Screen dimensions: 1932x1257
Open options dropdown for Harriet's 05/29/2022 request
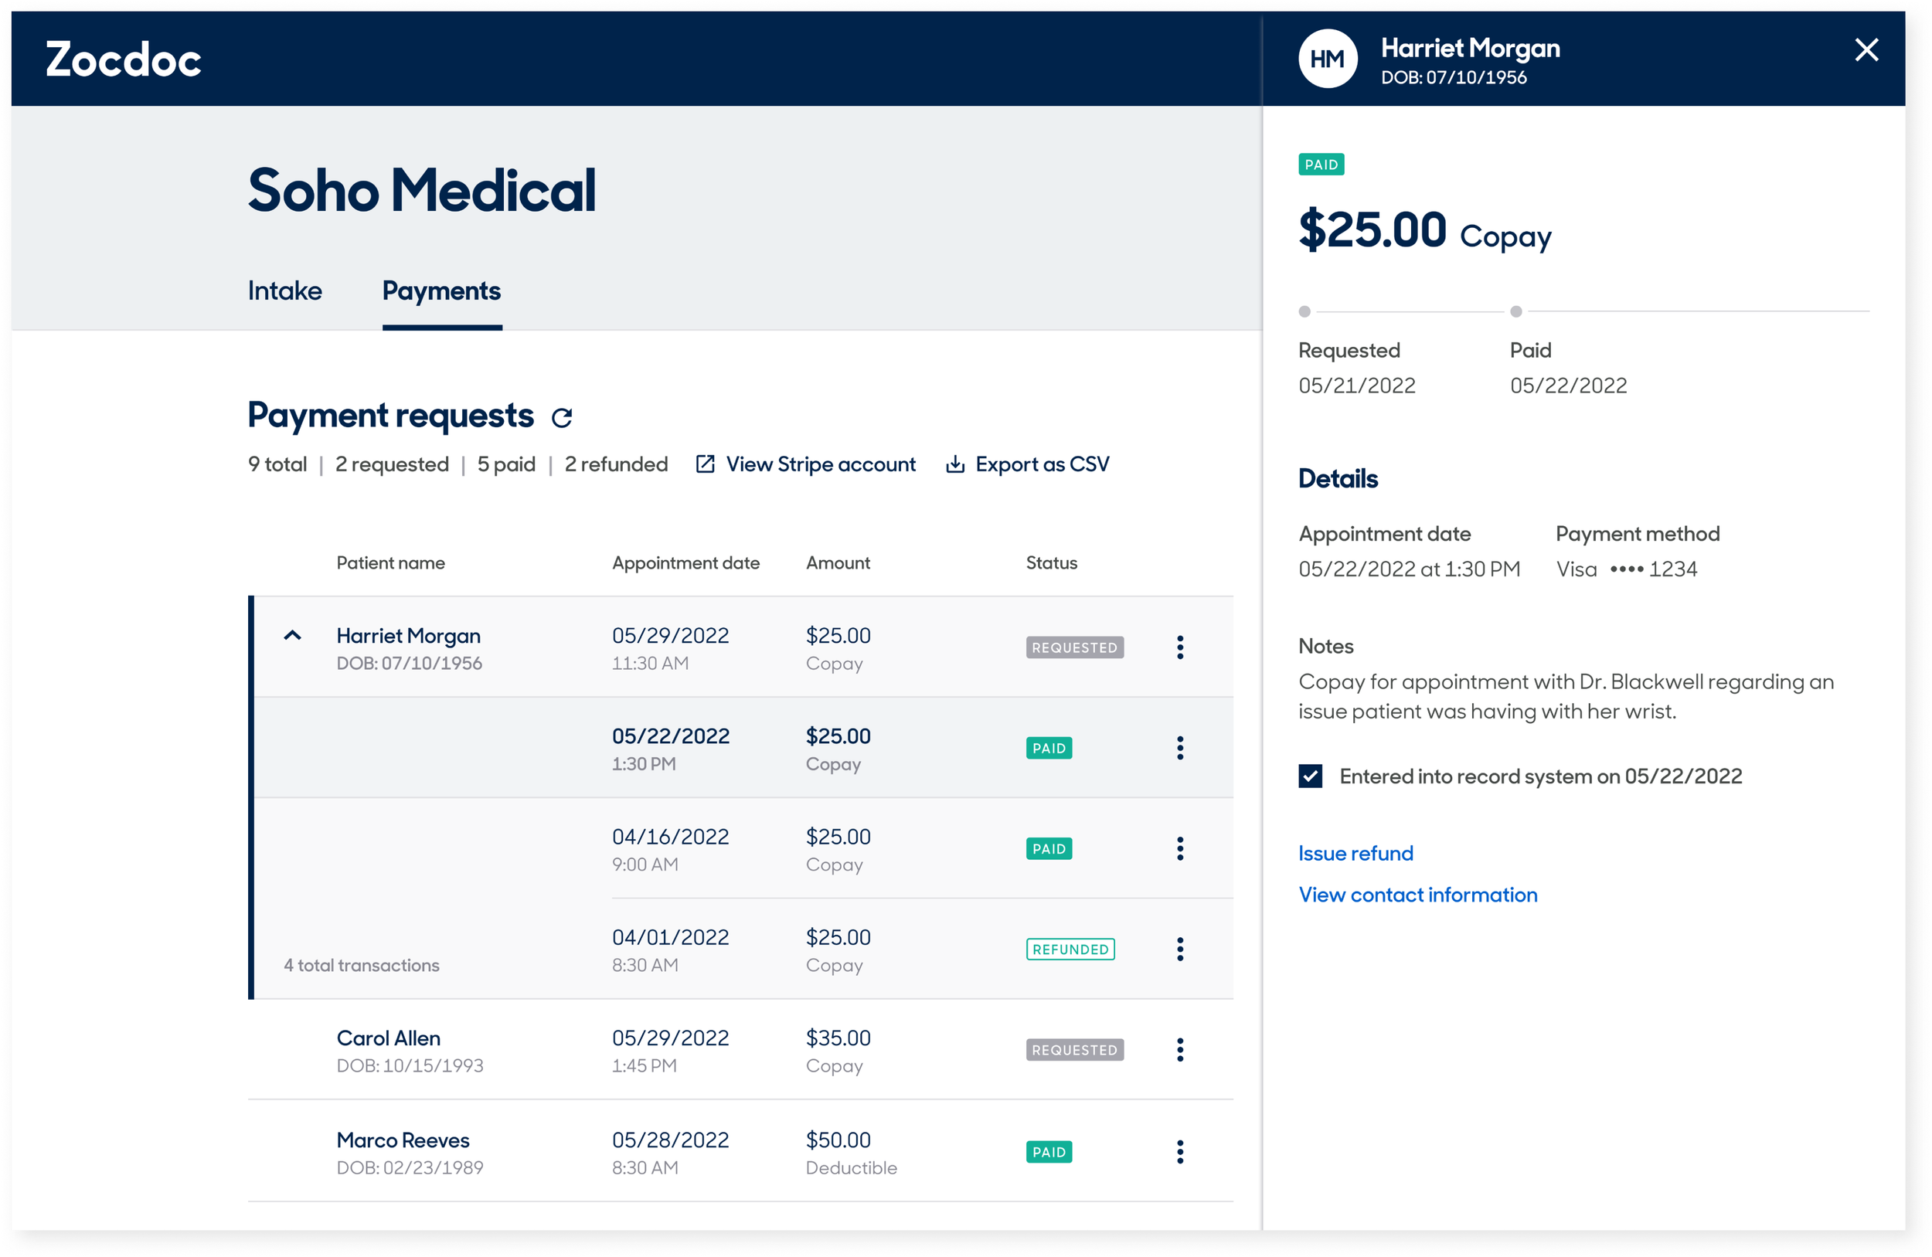[1179, 647]
